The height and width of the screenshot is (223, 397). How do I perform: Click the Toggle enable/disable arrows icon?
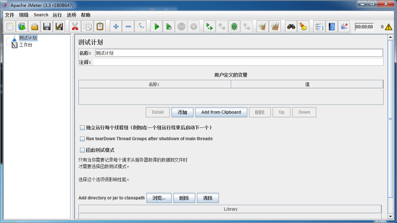pos(141,27)
